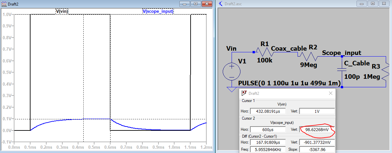Click the Scope_input net label
Image resolution: width=392 pixels, height=153 pixels.
(341, 53)
